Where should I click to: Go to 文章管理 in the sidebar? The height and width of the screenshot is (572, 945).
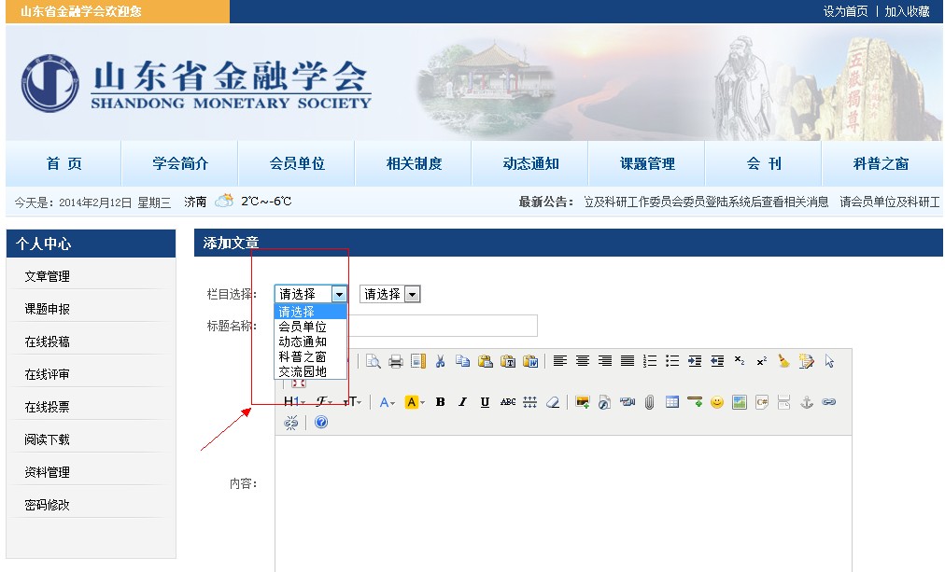click(47, 276)
